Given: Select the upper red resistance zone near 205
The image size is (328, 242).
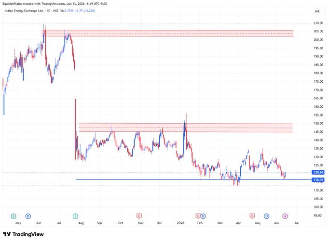Looking at the screenshot, I should [167, 33].
